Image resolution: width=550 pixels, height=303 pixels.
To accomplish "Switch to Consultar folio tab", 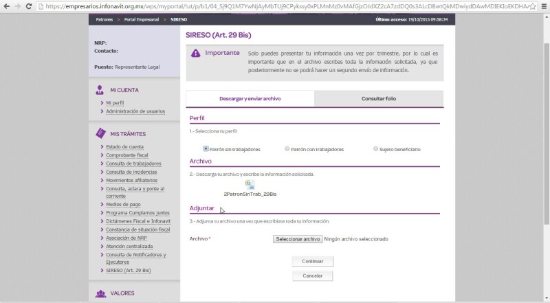I will coord(379,99).
